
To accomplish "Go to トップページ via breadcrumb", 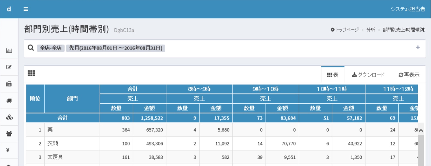I will coord(345,30).
